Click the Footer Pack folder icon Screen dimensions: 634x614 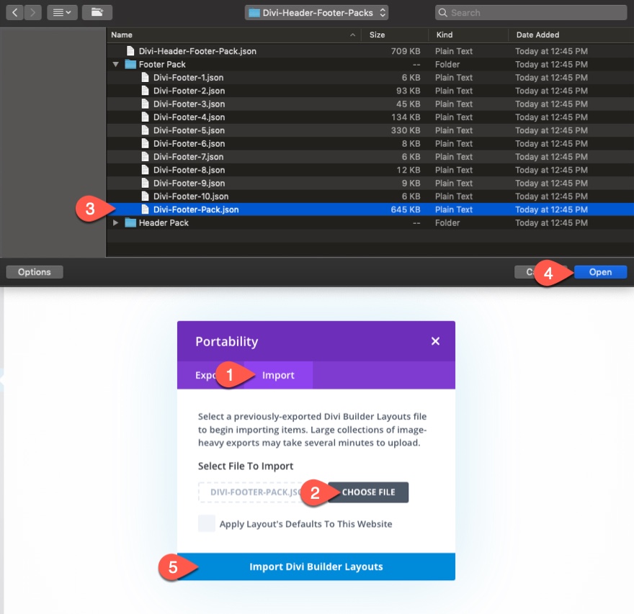click(130, 64)
